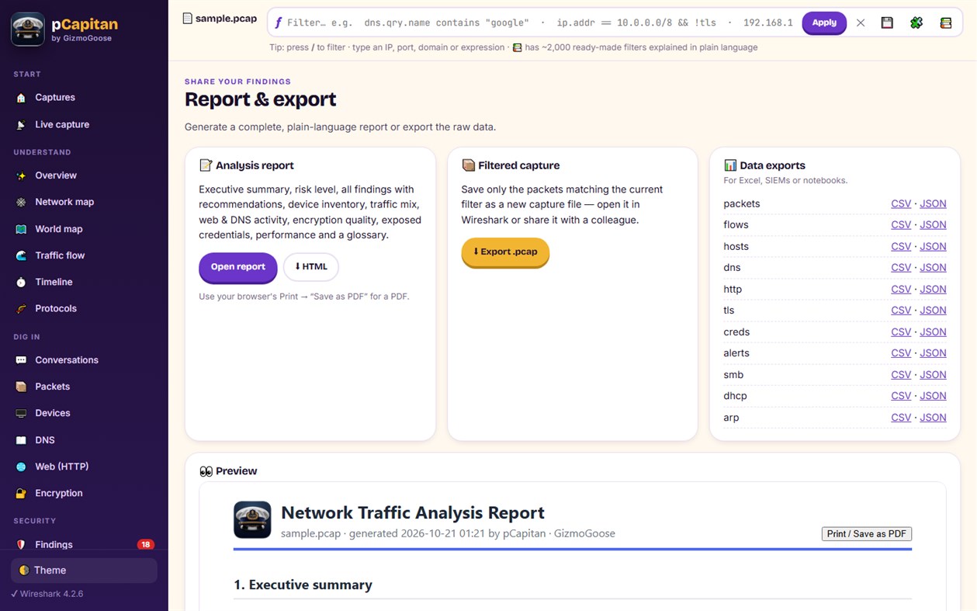
Task: Export arp data as CSV
Action: [901, 418]
